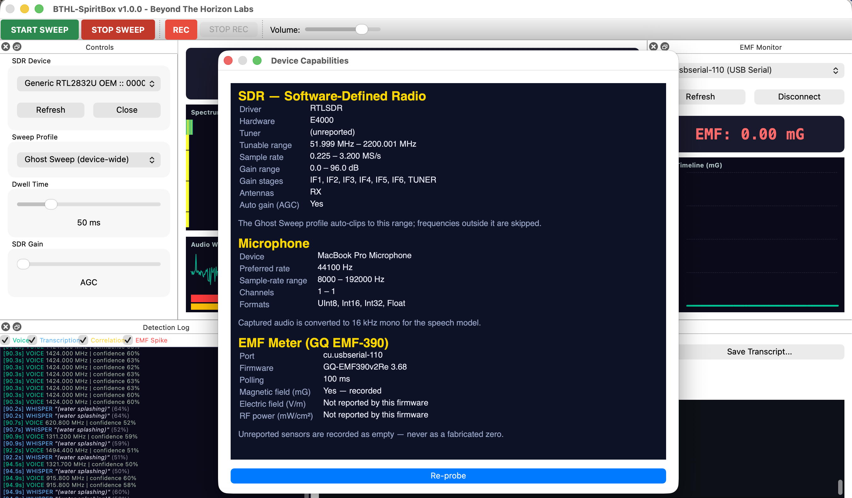
Task: Close the EMF Monitor panel with its X icon
Action: tap(653, 47)
